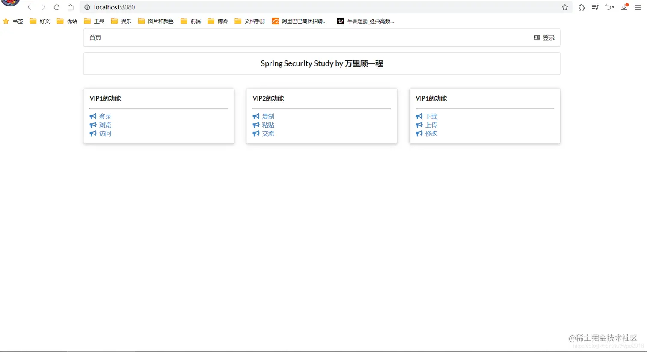Click the bullhorn icon beside 交流
The image size is (647, 352).
coord(256,134)
